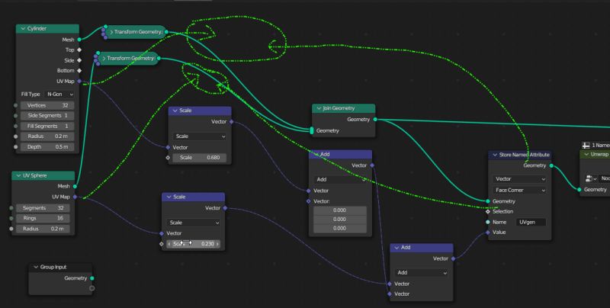610x308 pixels.
Task: Select the Join Geometry node header
Action: coord(344,108)
